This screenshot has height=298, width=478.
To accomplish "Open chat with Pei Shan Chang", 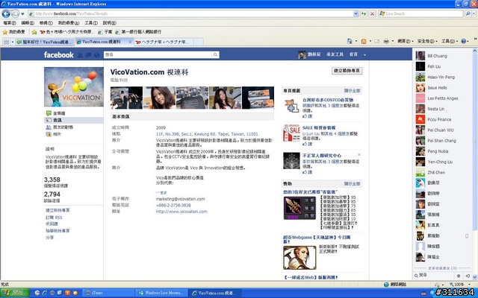I will point(443,141).
